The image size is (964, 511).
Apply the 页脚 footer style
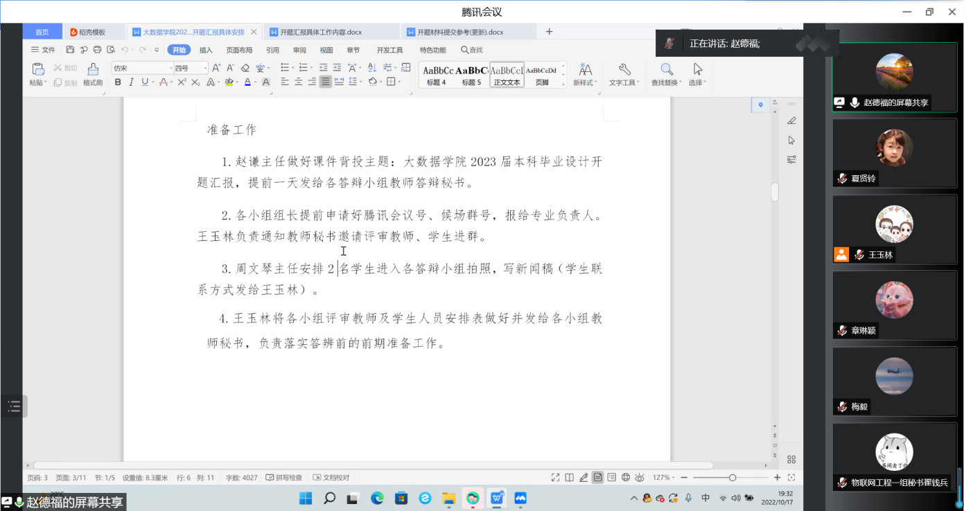[542, 75]
